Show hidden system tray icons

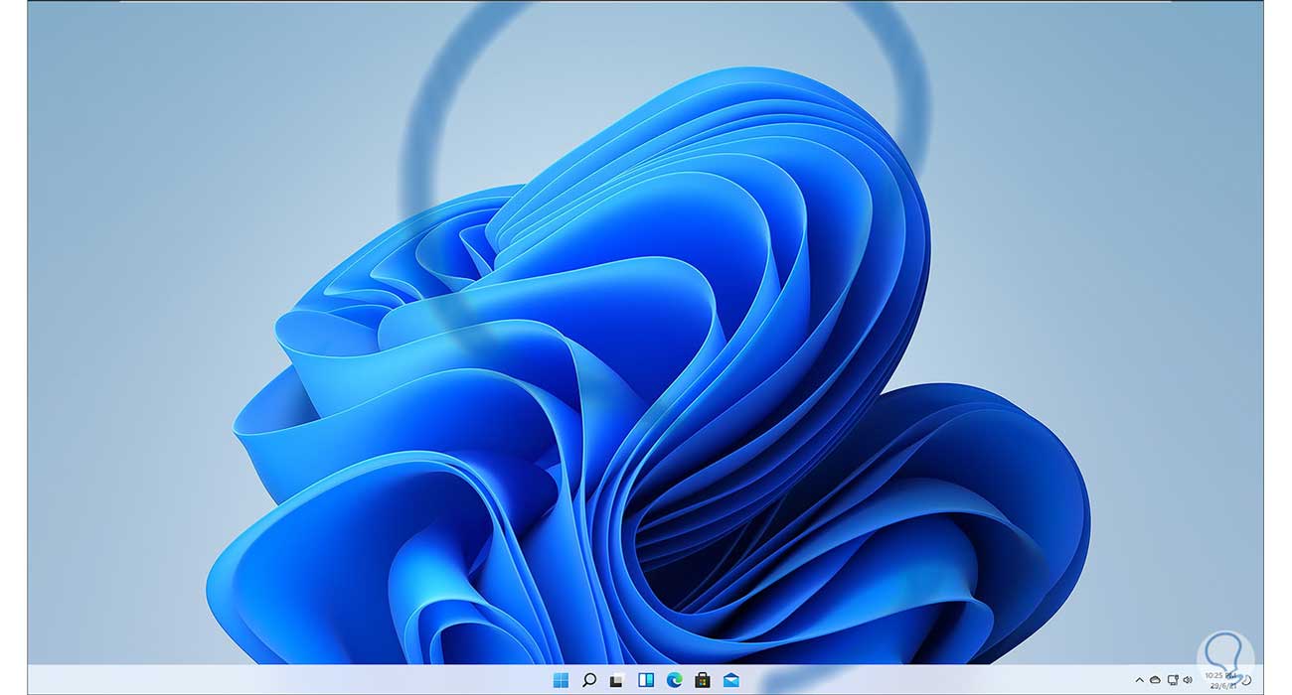coord(1140,680)
